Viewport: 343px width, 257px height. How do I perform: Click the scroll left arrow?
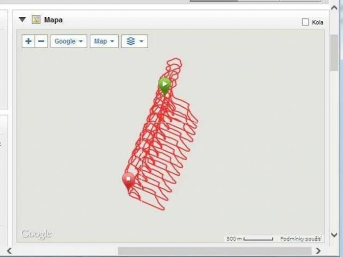[x=9, y=251]
